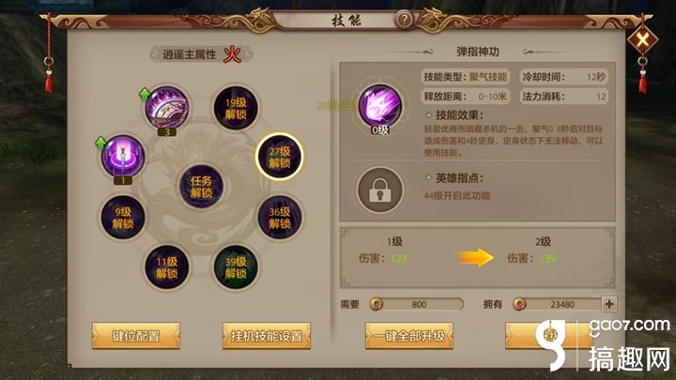Click the 36级解锁 locked skill slot
676x380 pixels.
point(280,218)
